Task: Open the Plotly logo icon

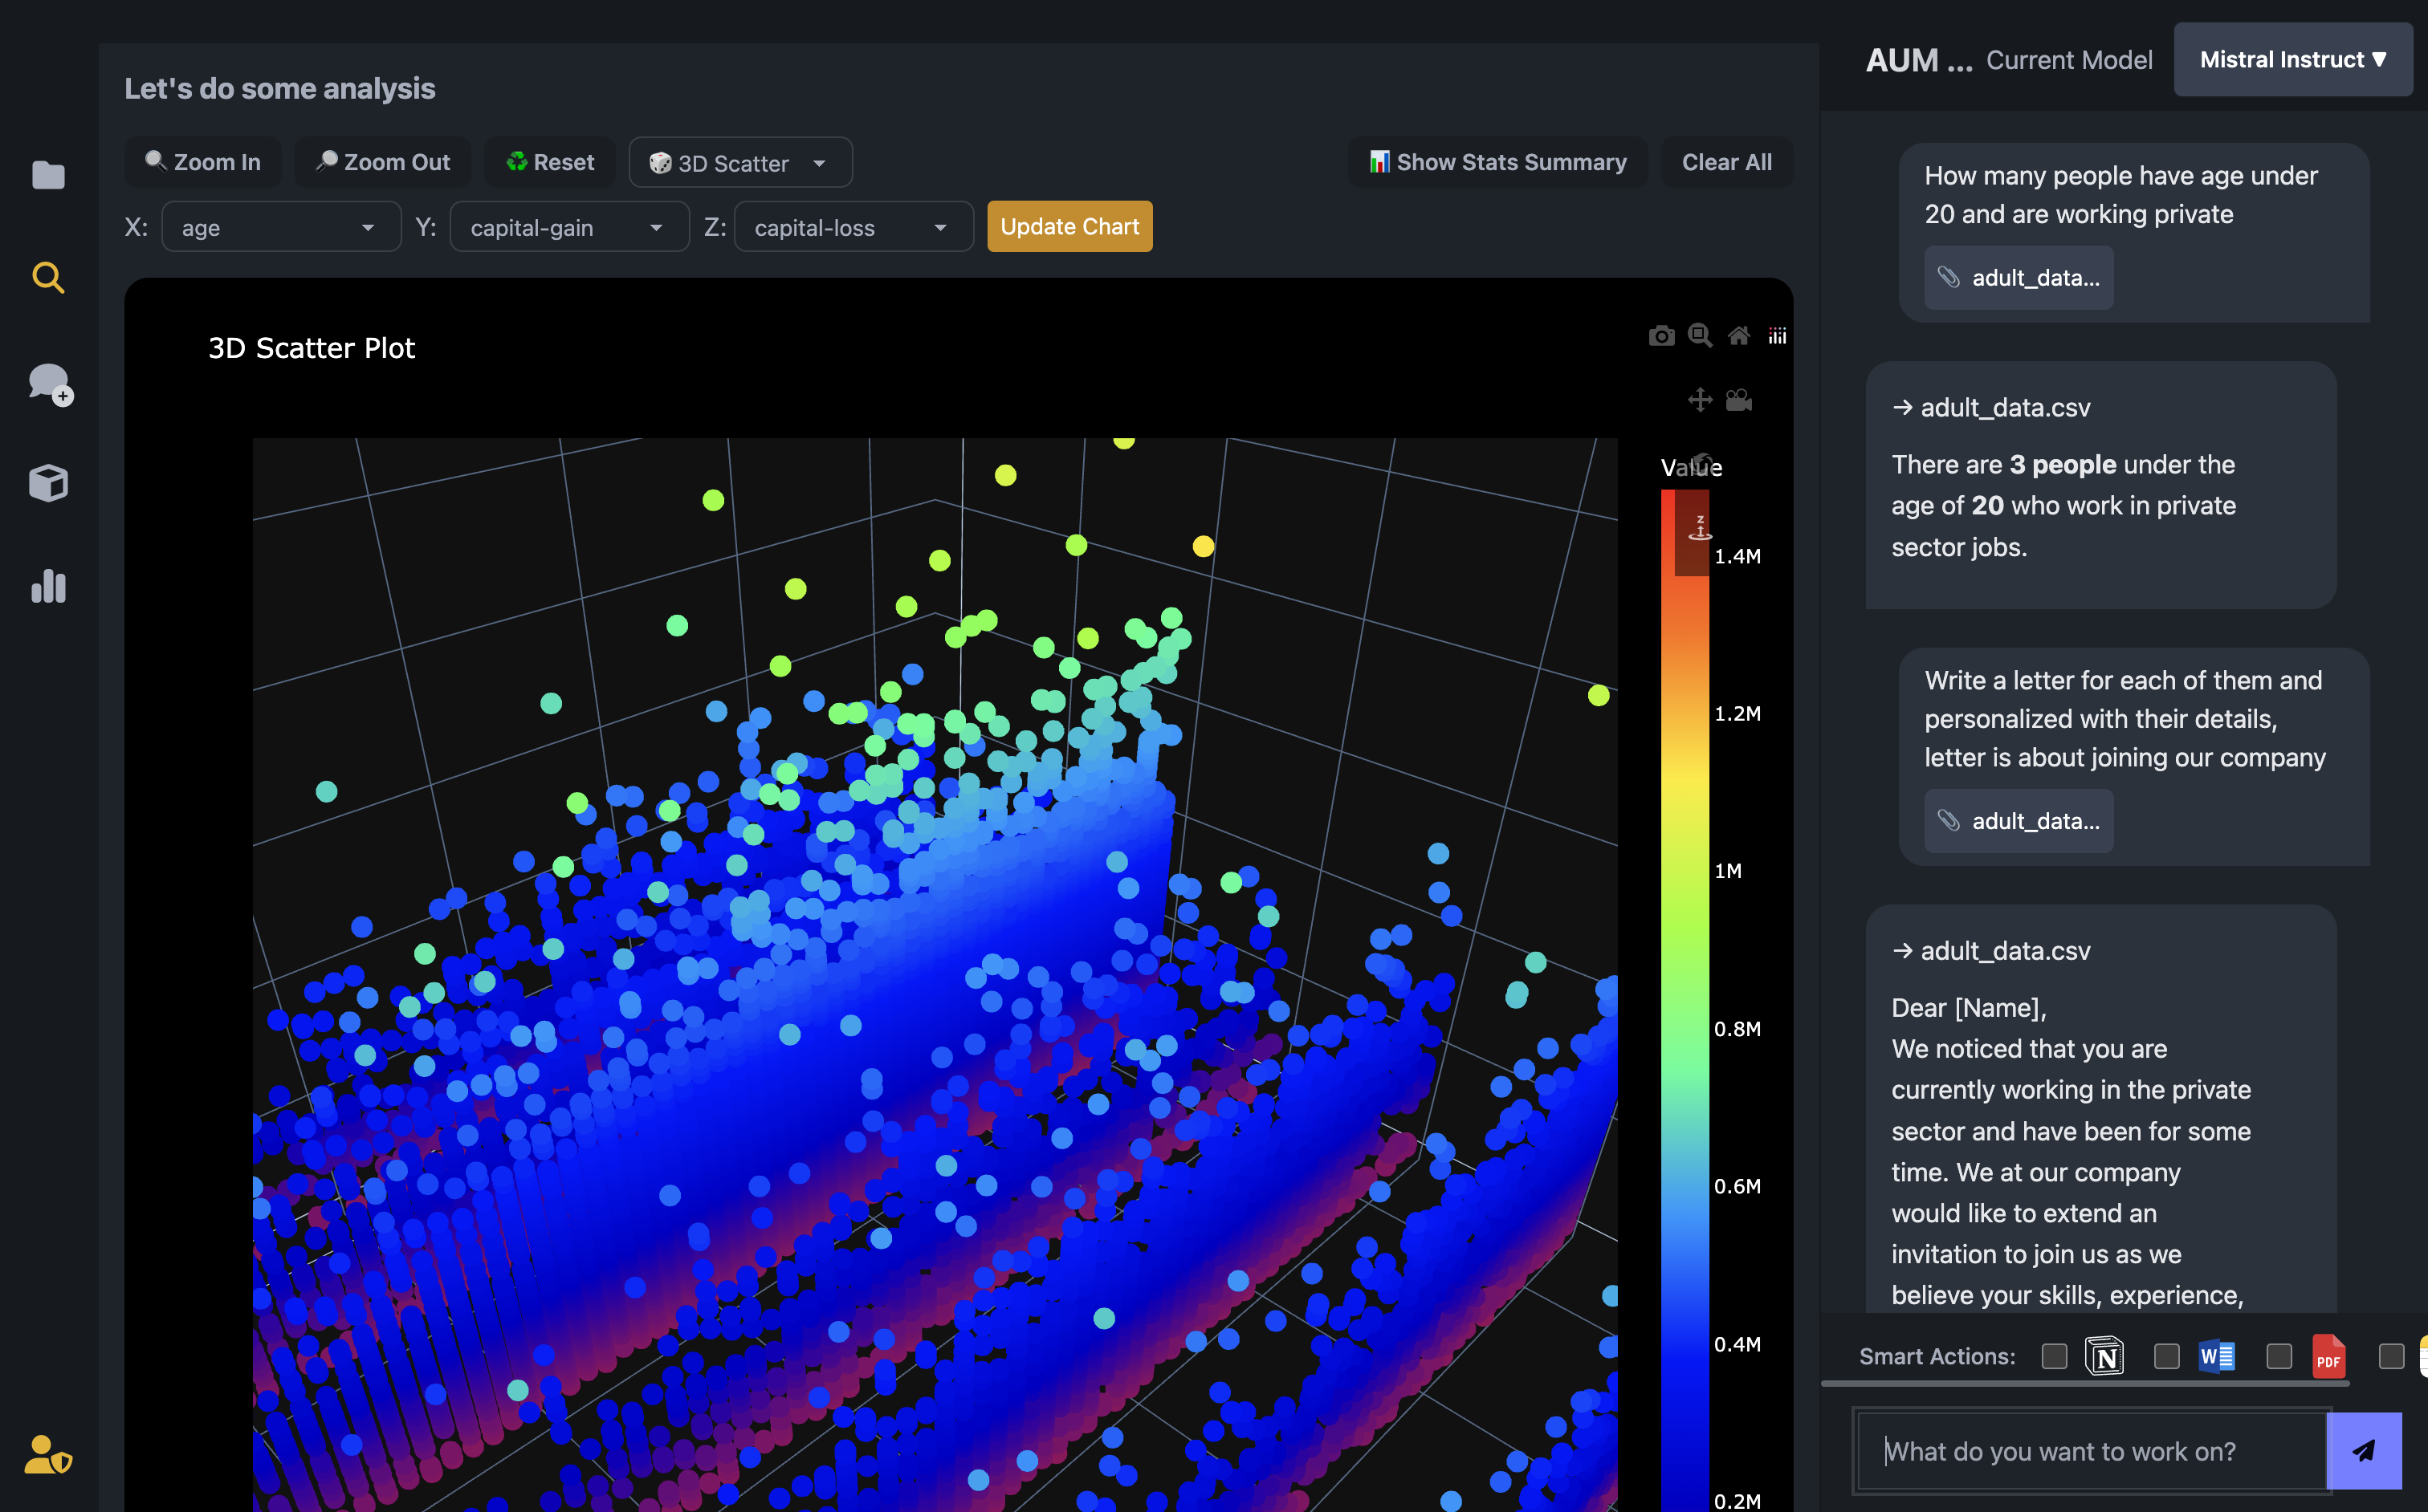Action: pyautogui.click(x=1777, y=336)
